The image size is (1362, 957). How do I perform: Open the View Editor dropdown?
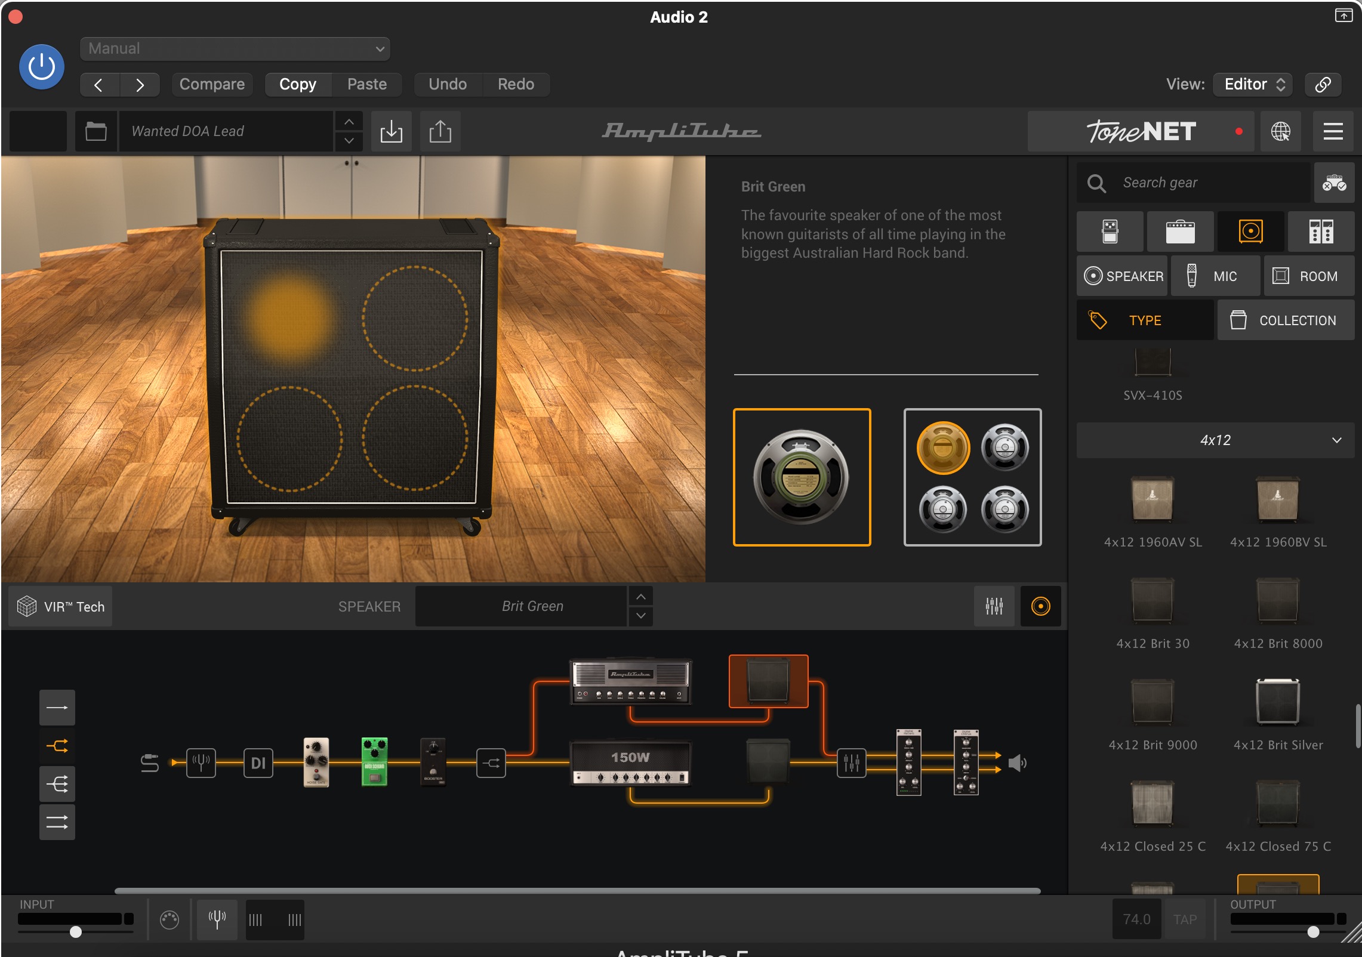coord(1253,84)
